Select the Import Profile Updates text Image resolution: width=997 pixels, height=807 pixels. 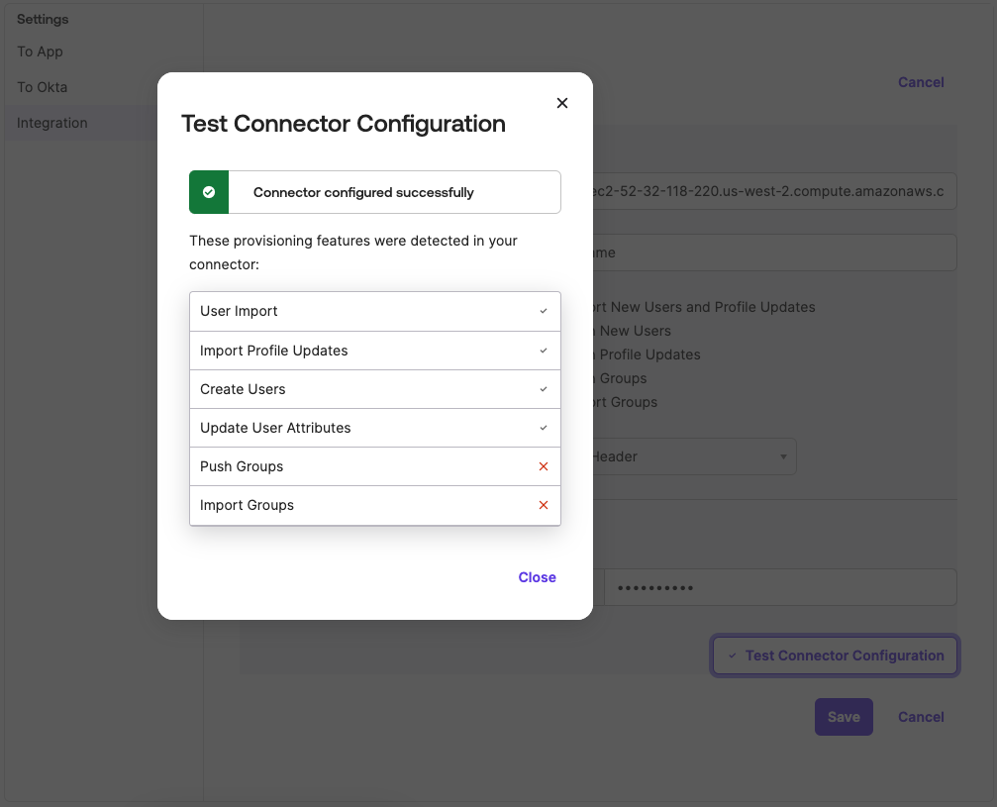[x=273, y=351]
